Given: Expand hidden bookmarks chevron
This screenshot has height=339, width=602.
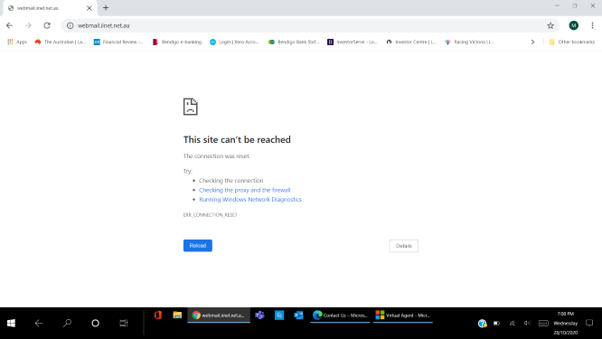Looking at the screenshot, I should click(x=532, y=42).
